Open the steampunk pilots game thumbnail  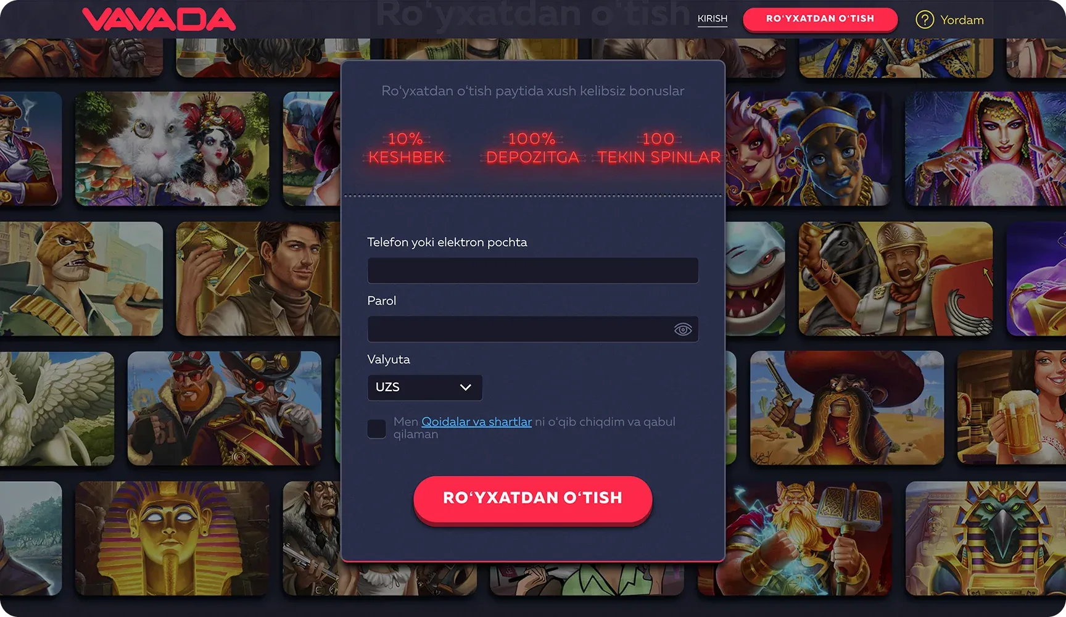(225, 408)
